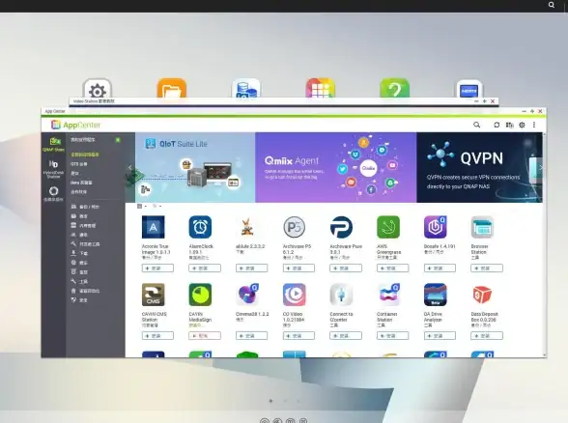Screen dimensions: 568x423
Task: Open the QIoT Suite Lite banner
Action: click(x=195, y=167)
